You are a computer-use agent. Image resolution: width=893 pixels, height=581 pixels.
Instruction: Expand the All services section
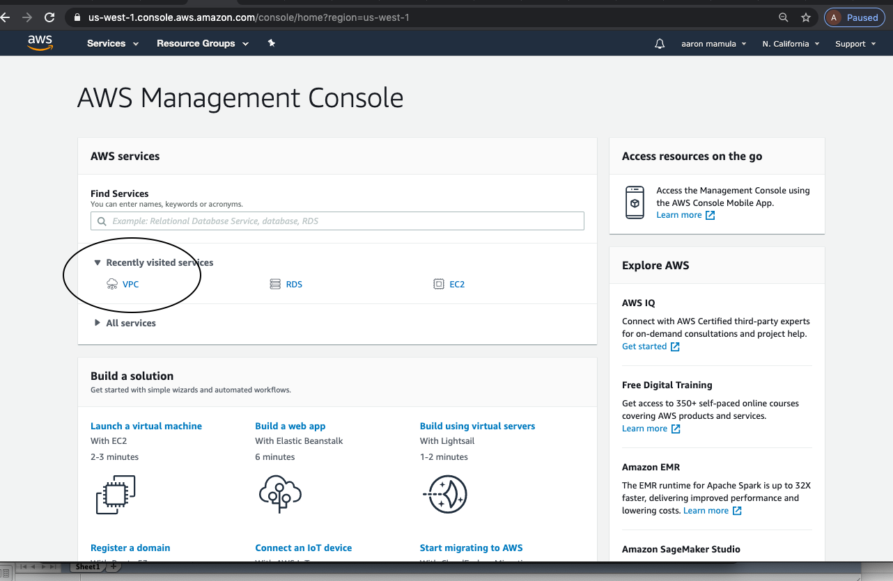click(125, 323)
